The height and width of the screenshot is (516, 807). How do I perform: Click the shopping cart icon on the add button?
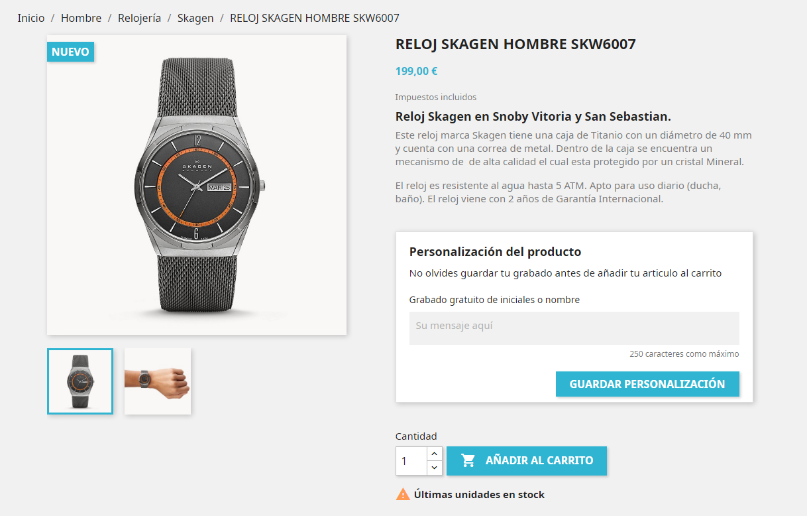(468, 460)
